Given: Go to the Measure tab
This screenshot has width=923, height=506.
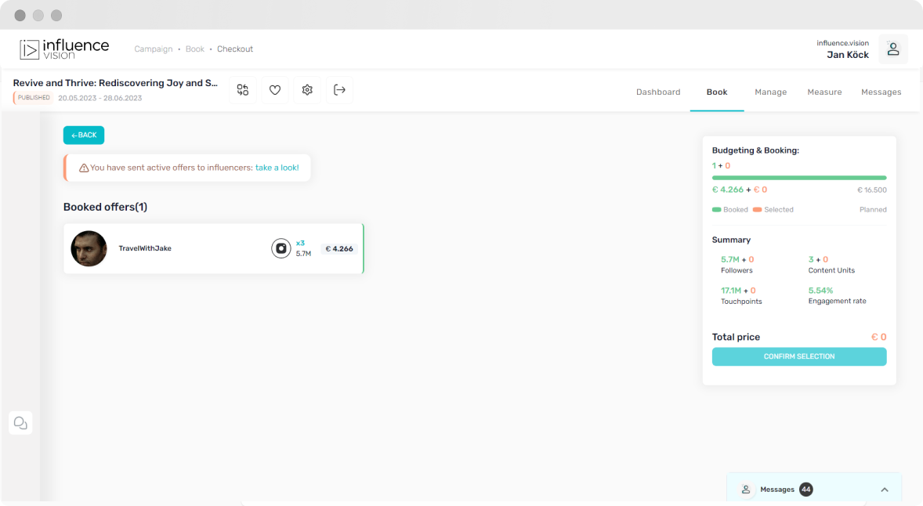Looking at the screenshot, I should coord(824,92).
